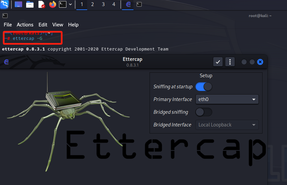Image resolution: width=287 pixels, height=185 pixels.
Task: Switch to workspace 1
Action: [x=81, y=4]
